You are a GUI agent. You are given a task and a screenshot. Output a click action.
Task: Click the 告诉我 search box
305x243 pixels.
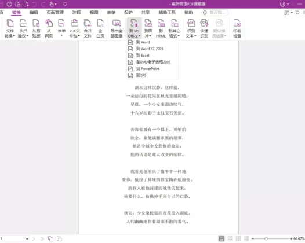coord(215,13)
